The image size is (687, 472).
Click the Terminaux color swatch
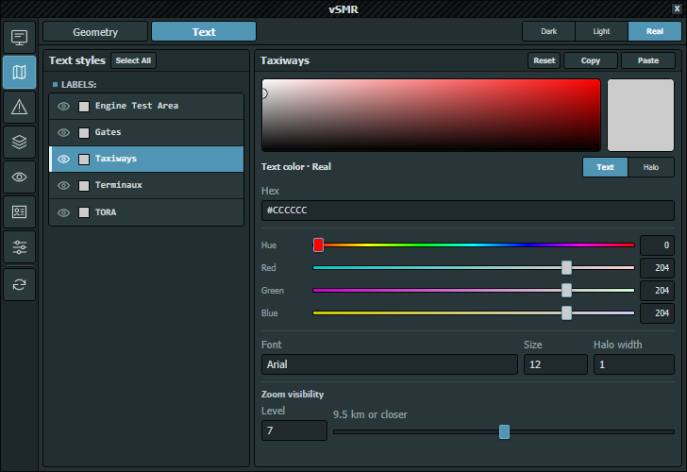point(84,186)
